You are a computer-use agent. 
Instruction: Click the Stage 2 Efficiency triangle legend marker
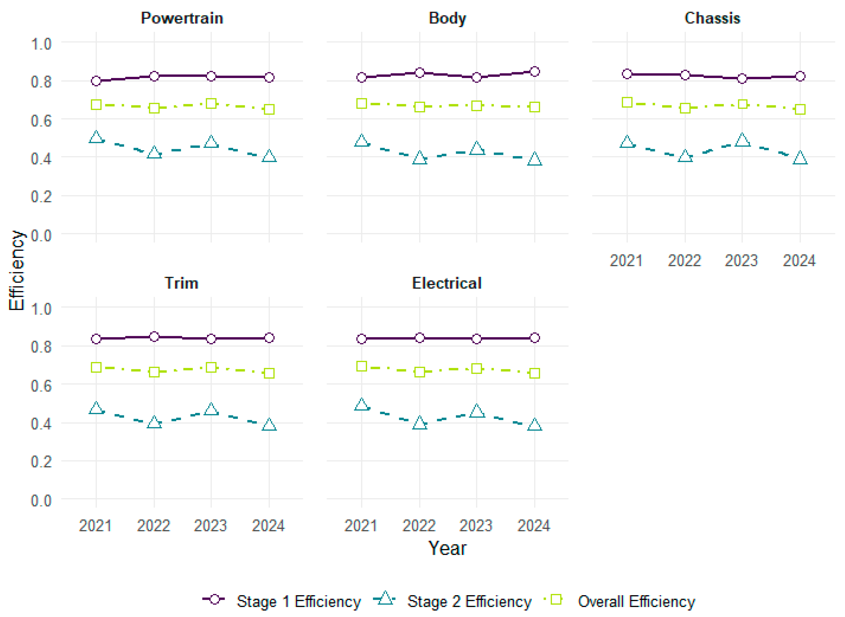pyautogui.click(x=385, y=599)
